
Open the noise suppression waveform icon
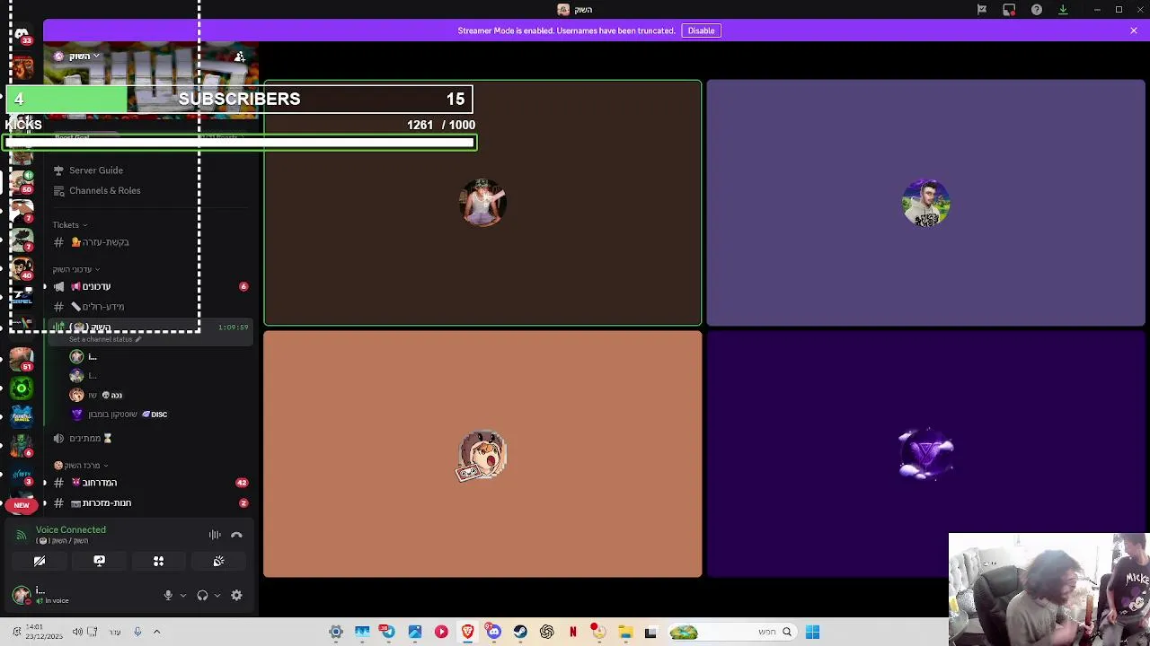[215, 535]
